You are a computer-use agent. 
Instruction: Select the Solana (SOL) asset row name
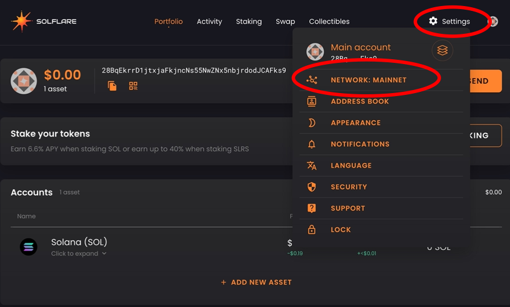79,242
